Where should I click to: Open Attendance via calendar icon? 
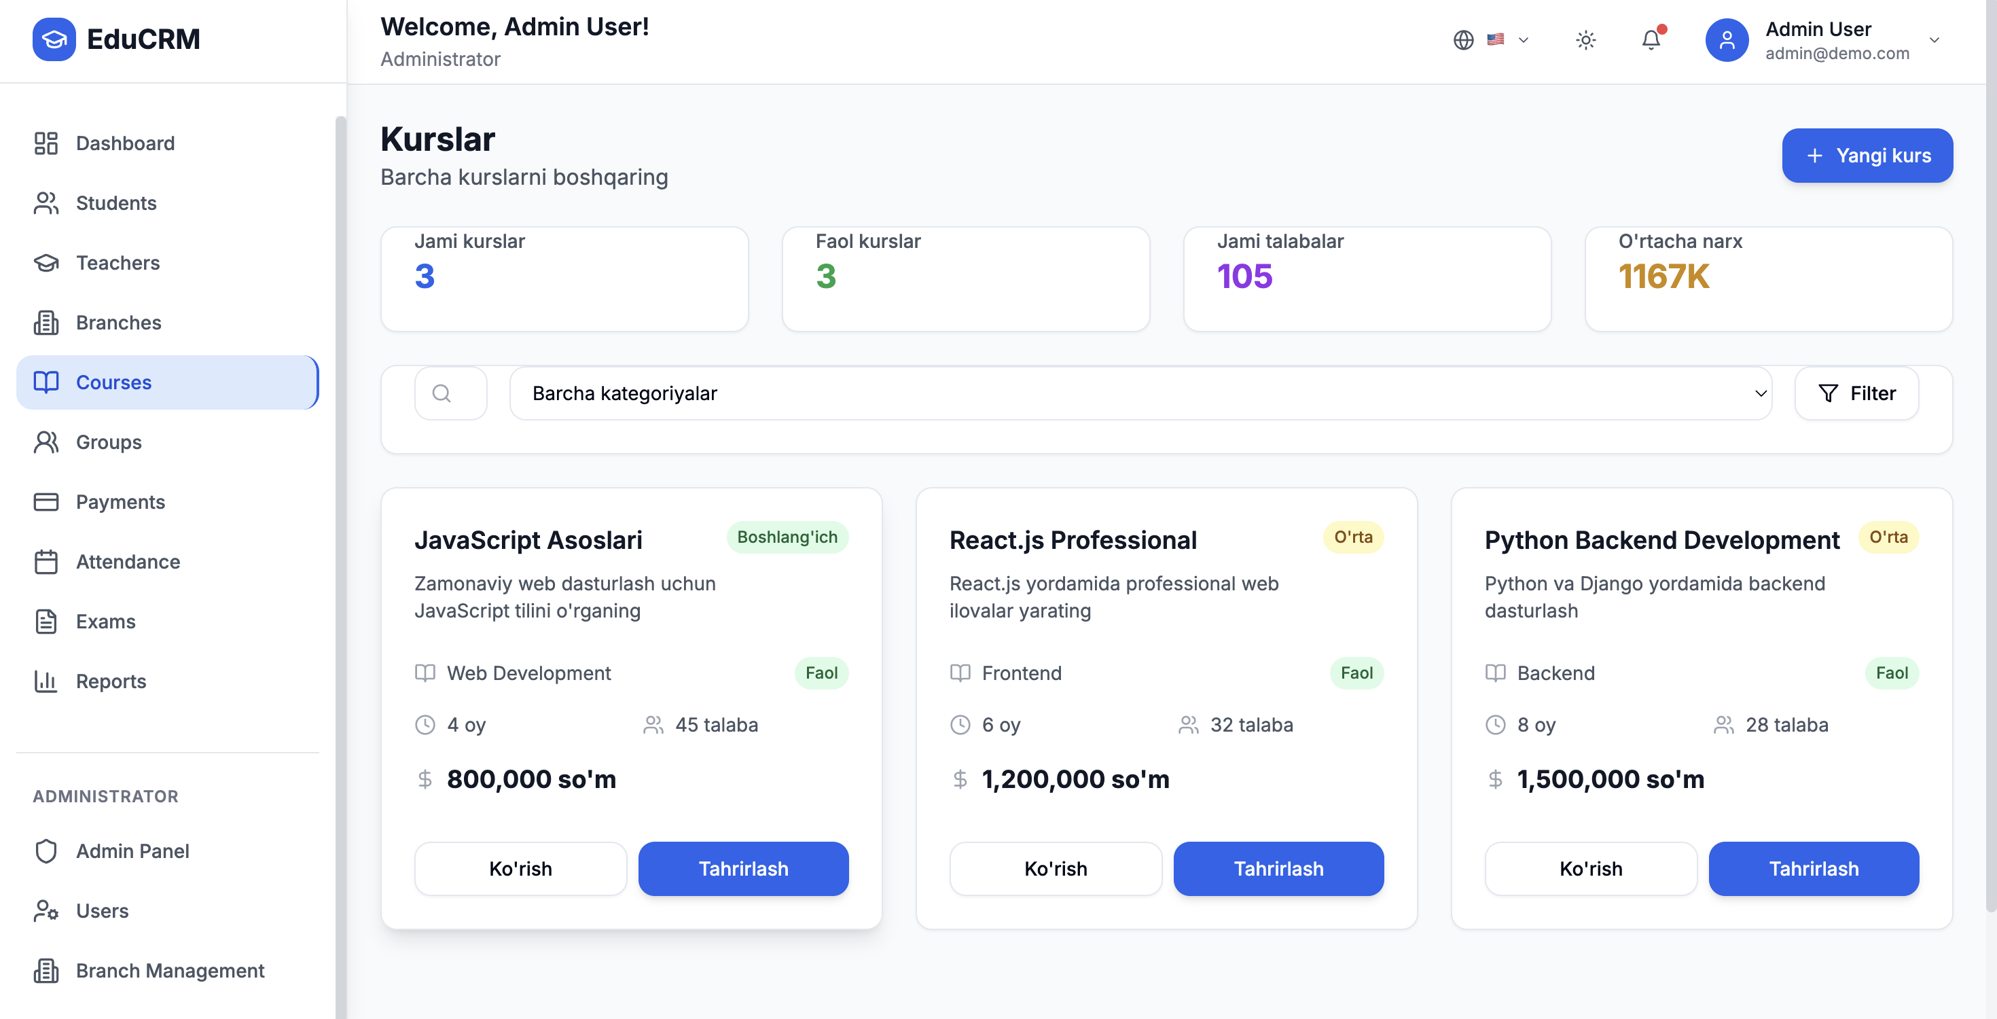[46, 561]
